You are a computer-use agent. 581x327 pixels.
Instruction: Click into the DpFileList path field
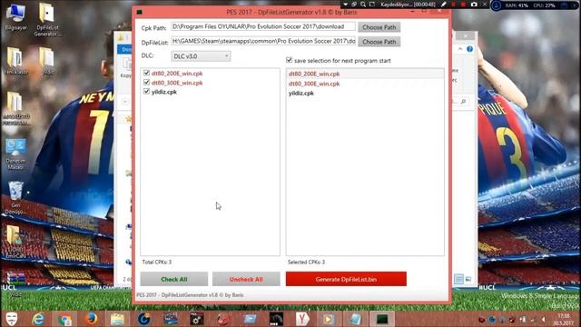click(x=263, y=41)
